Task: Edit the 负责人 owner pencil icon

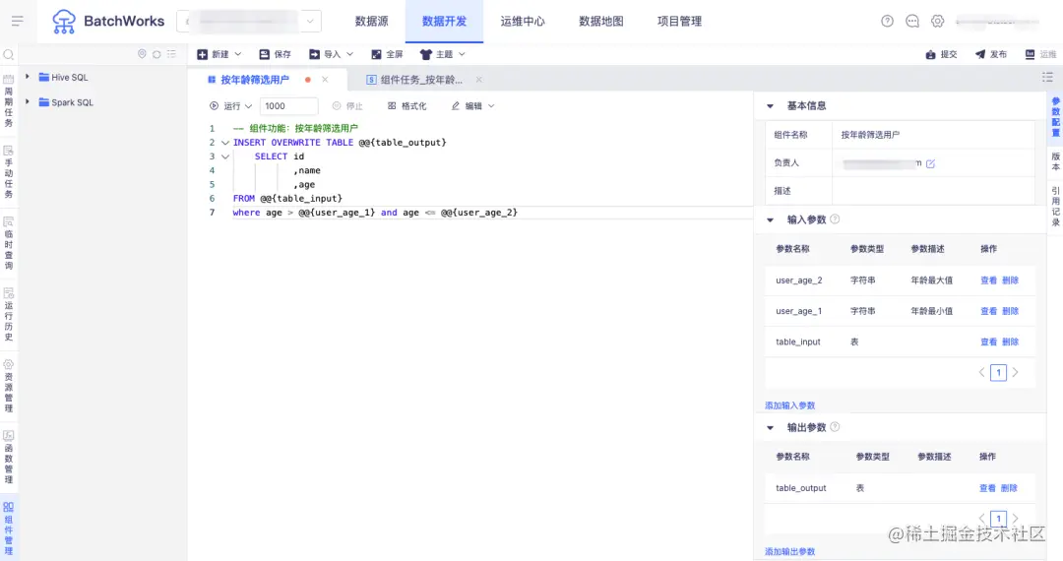Action: 930,163
